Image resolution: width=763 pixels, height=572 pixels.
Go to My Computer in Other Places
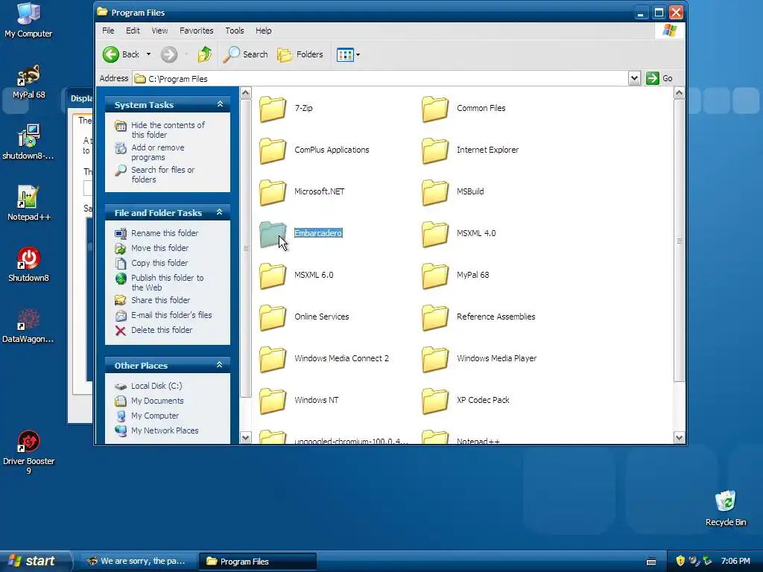(155, 416)
